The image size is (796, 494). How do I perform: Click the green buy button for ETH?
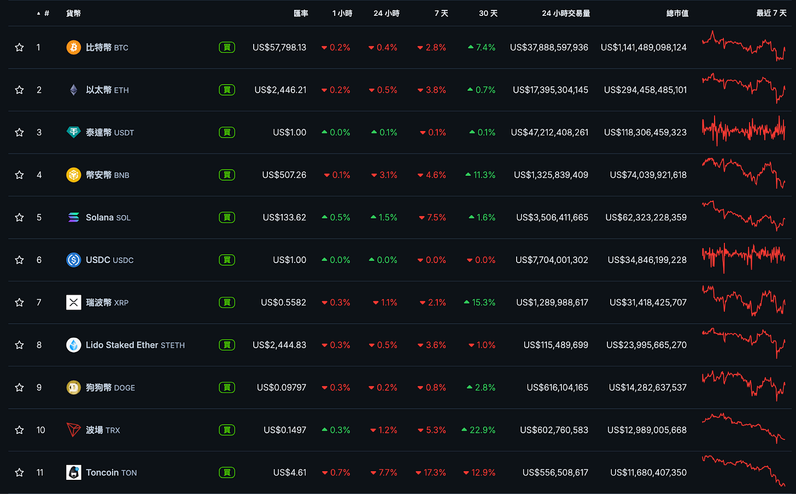click(227, 90)
